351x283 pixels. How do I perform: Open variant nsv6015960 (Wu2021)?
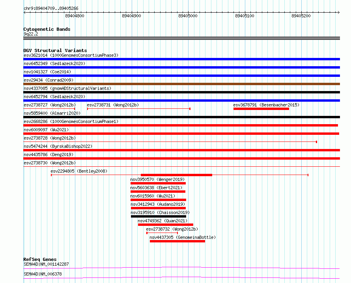153,196
